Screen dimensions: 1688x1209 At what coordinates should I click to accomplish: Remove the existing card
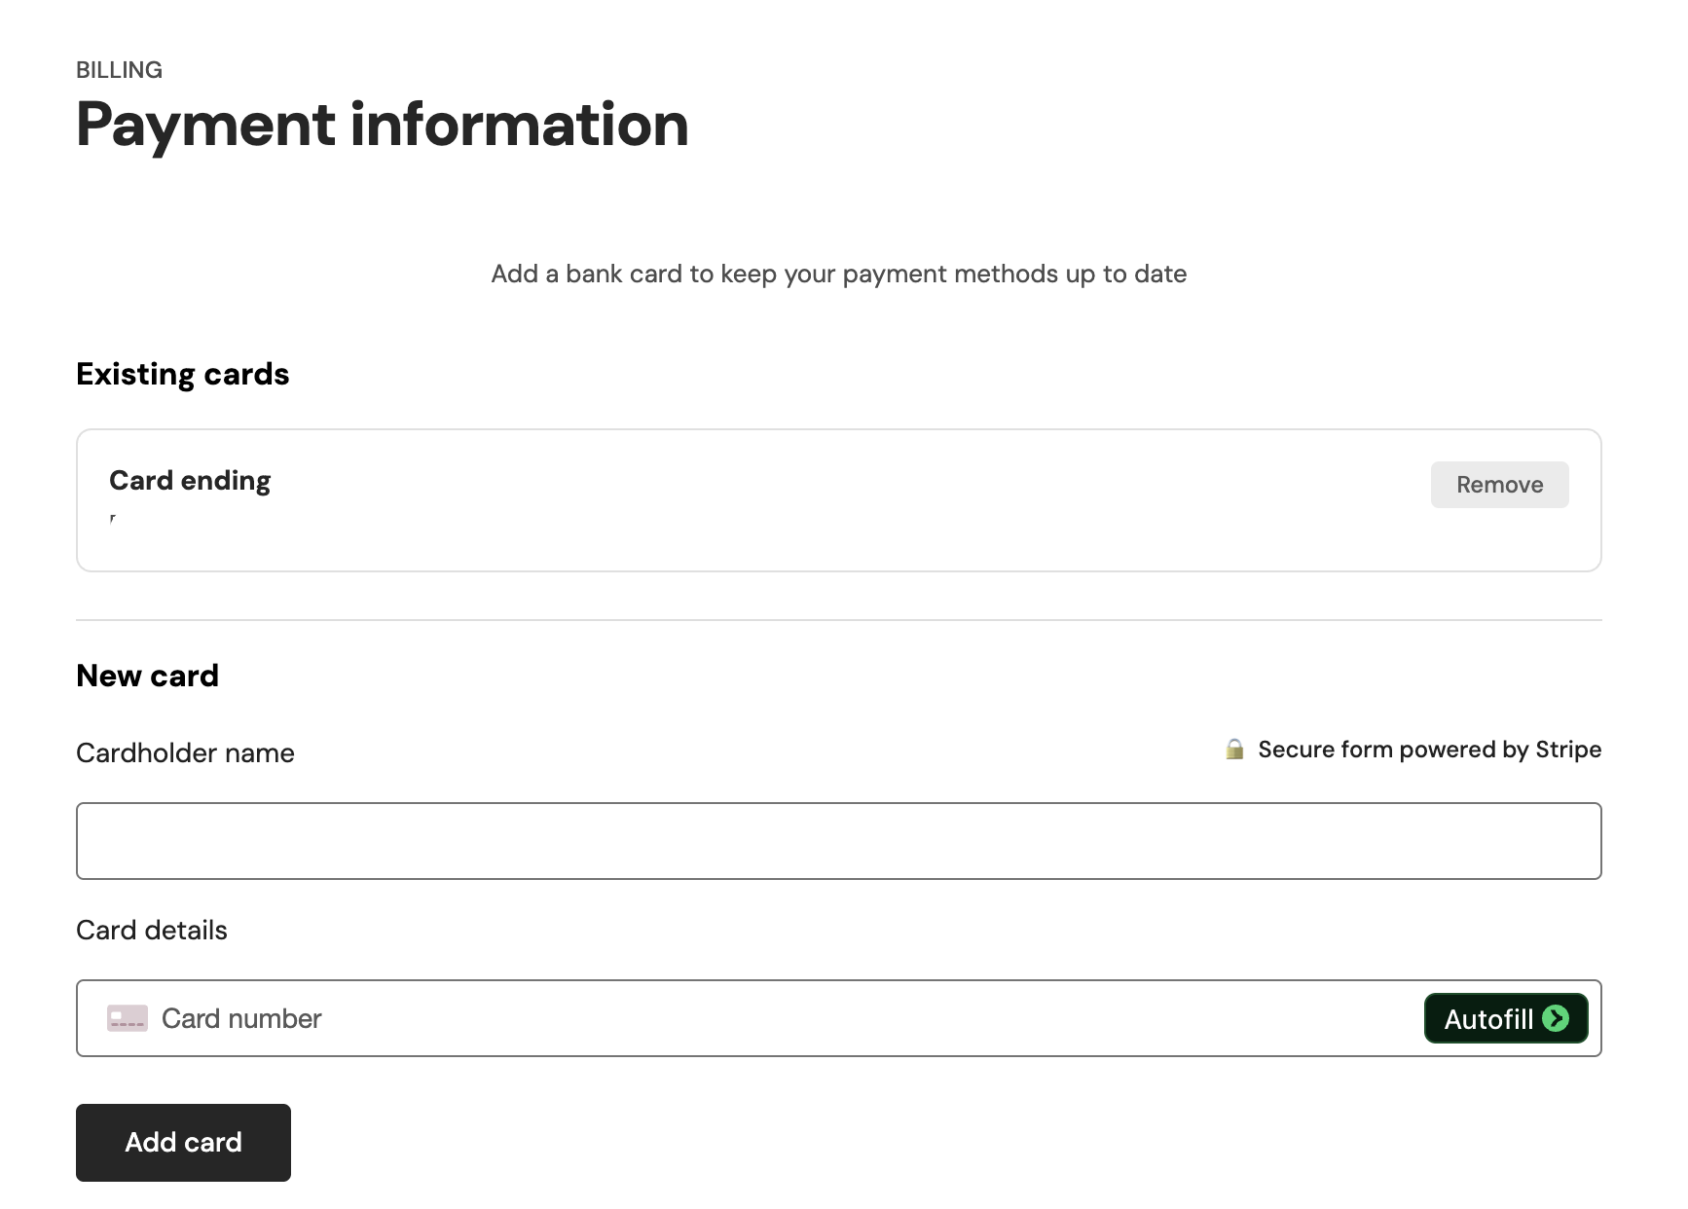(x=1499, y=485)
